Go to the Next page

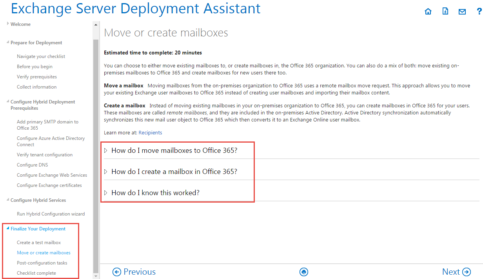point(456,272)
